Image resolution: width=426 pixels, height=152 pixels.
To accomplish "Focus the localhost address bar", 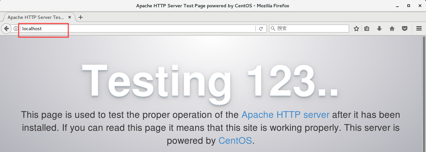I will (137, 29).
